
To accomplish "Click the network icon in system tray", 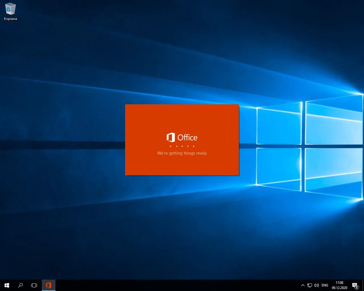I will pyautogui.click(x=309, y=285).
